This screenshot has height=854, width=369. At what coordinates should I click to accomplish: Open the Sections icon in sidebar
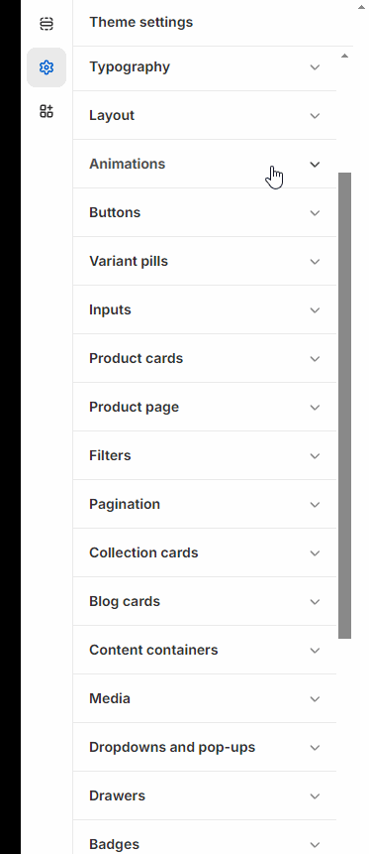coord(46,24)
